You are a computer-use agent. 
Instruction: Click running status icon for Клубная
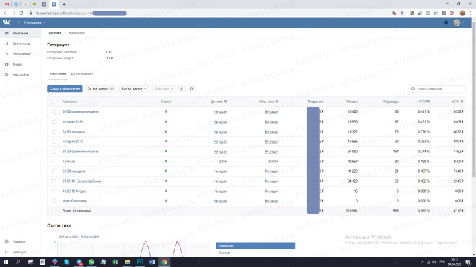click(x=166, y=161)
